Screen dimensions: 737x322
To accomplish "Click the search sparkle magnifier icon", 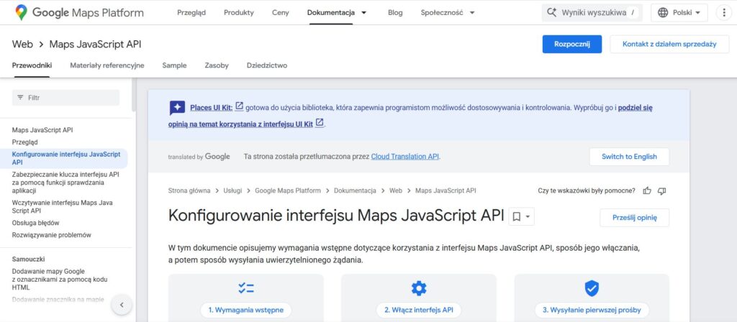I will 552,13.
